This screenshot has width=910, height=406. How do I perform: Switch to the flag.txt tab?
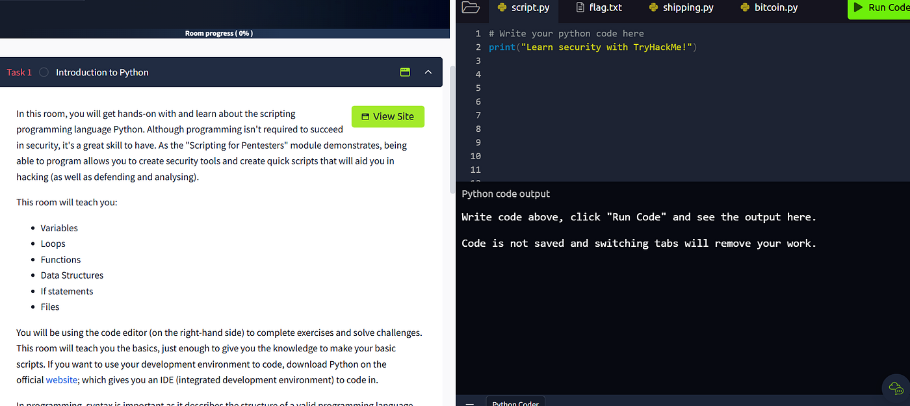point(599,8)
